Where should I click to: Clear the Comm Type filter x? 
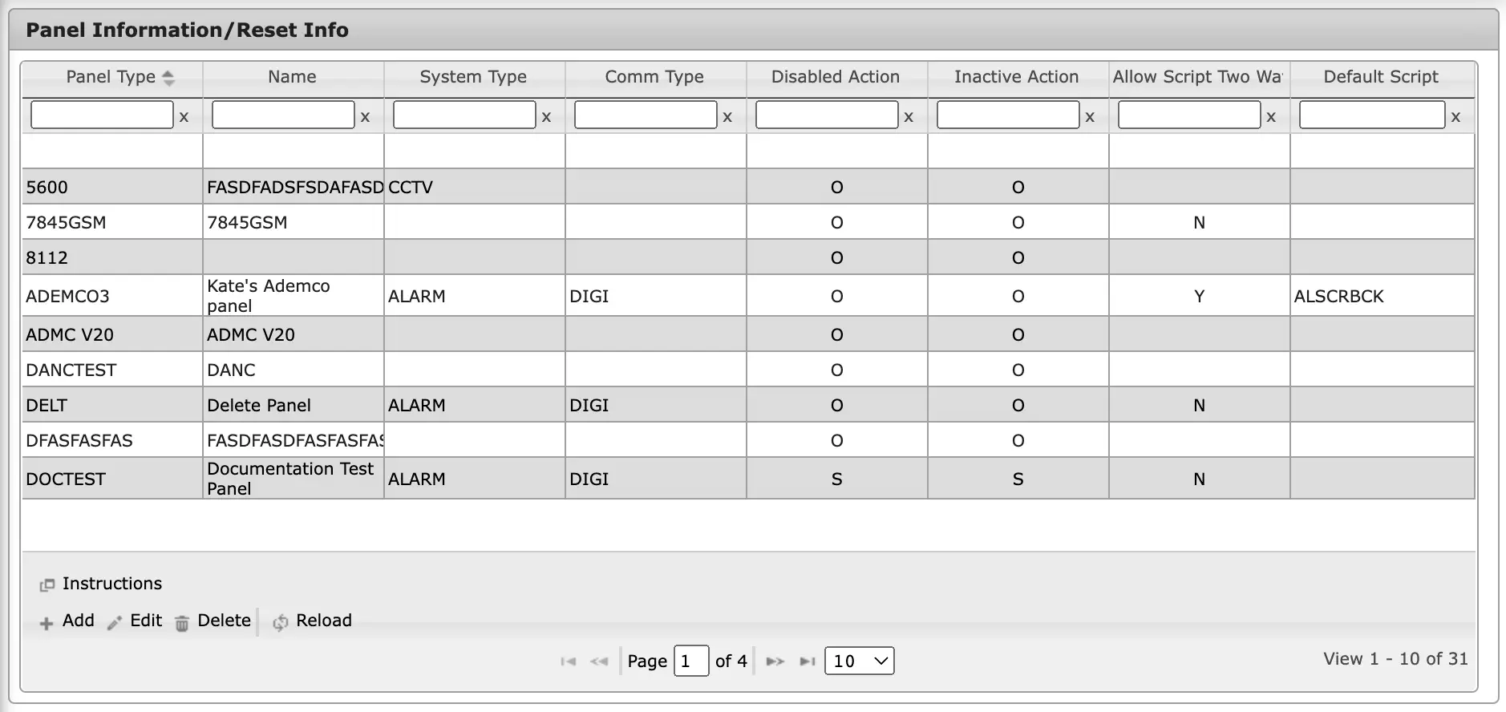click(x=727, y=117)
